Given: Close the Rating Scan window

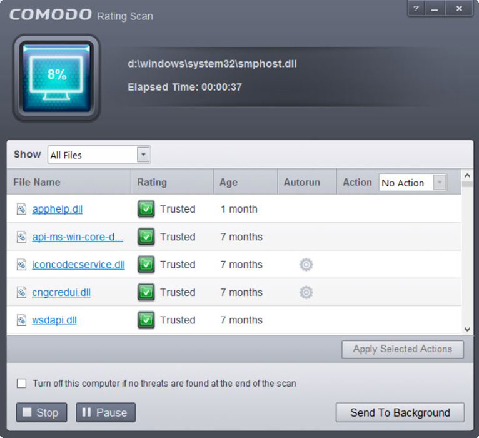Looking at the screenshot, I should click(459, 8).
